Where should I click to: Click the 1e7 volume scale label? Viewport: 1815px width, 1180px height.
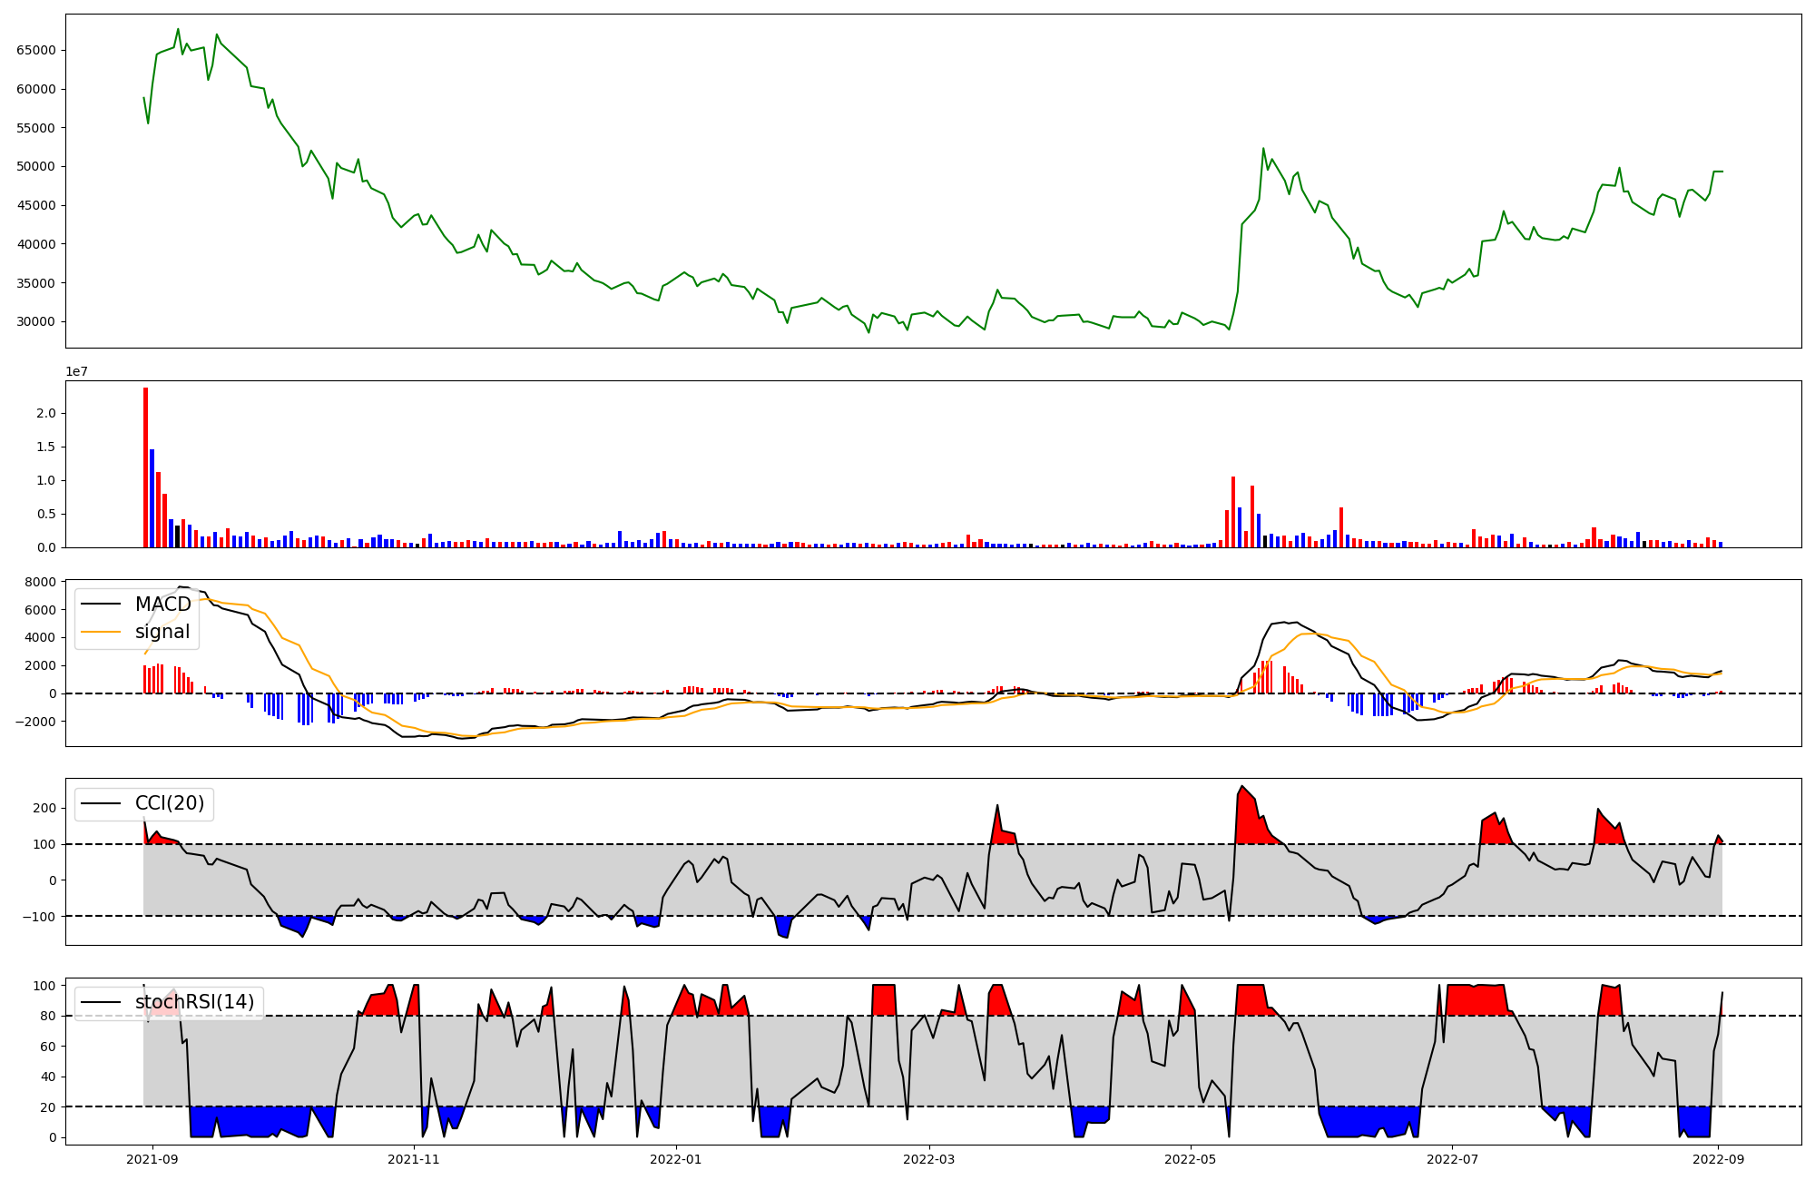coord(76,371)
